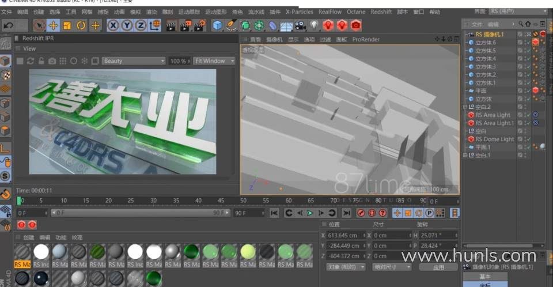Open the spline Pen tool
553x287 pixels.
[x=232, y=25]
